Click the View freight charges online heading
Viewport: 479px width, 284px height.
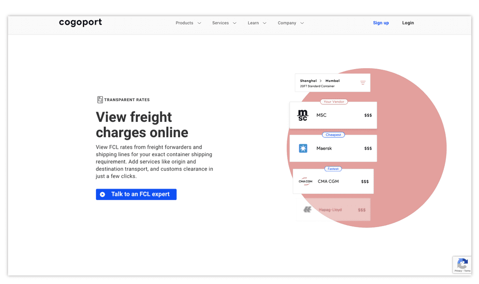(142, 125)
